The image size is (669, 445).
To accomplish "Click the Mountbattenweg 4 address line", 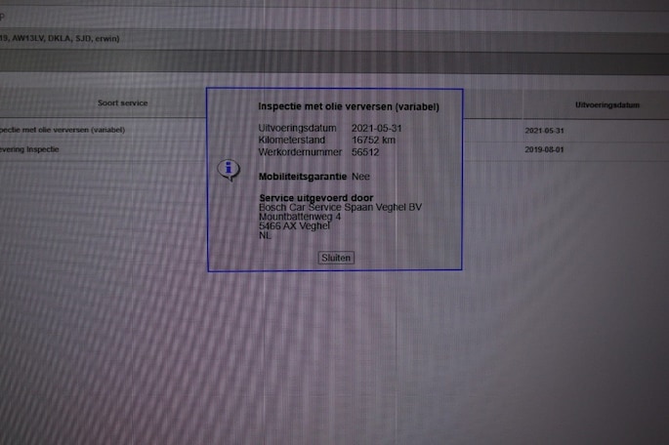I will 300,217.
